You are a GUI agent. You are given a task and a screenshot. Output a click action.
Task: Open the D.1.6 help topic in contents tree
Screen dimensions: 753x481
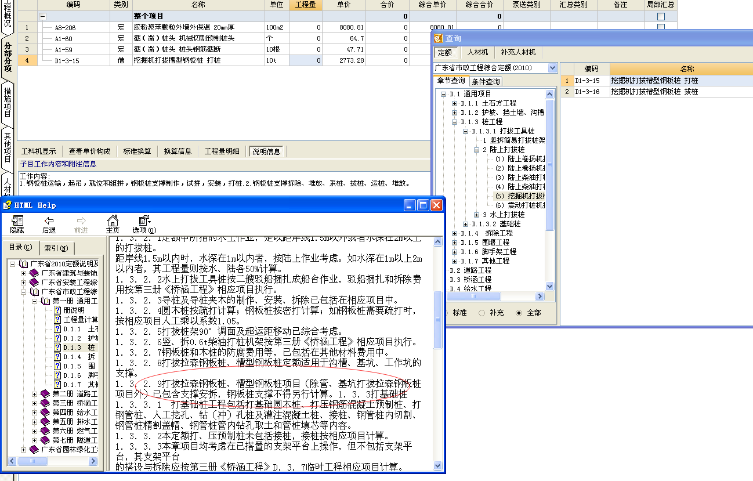[x=76, y=375]
